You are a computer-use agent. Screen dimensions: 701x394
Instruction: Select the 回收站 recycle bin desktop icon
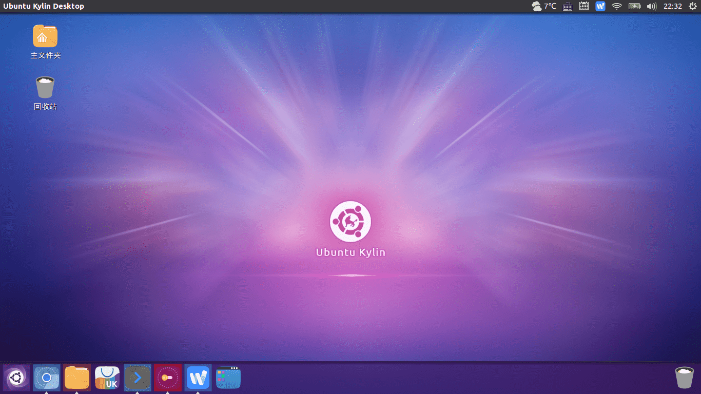tap(45, 93)
